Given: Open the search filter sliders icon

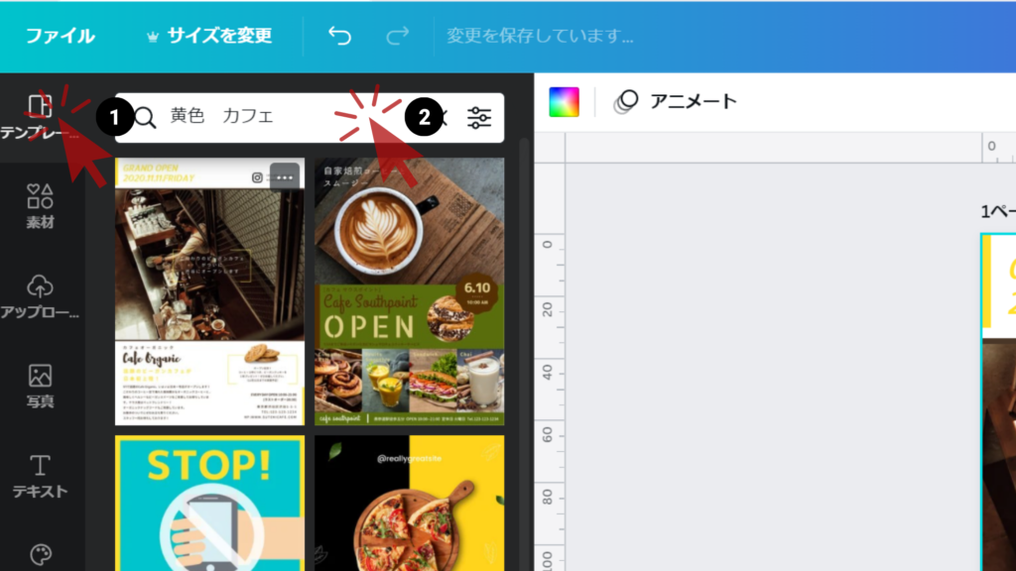Looking at the screenshot, I should (x=479, y=118).
